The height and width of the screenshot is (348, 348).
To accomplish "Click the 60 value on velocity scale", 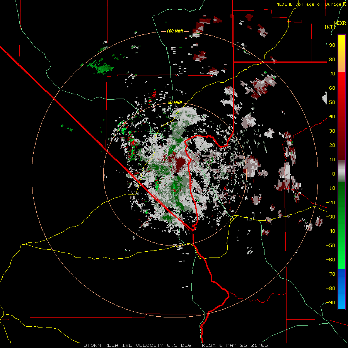I will pos(332,88).
